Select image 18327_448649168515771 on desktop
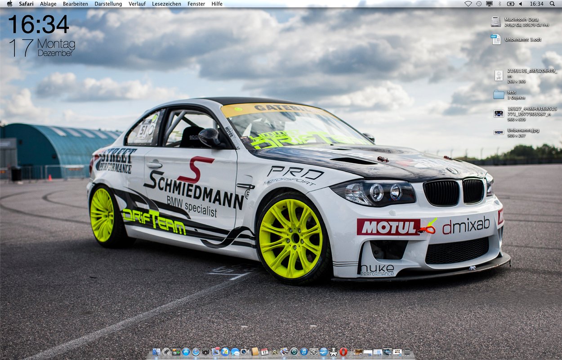The image size is (562, 360). click(x=499, y=113)
